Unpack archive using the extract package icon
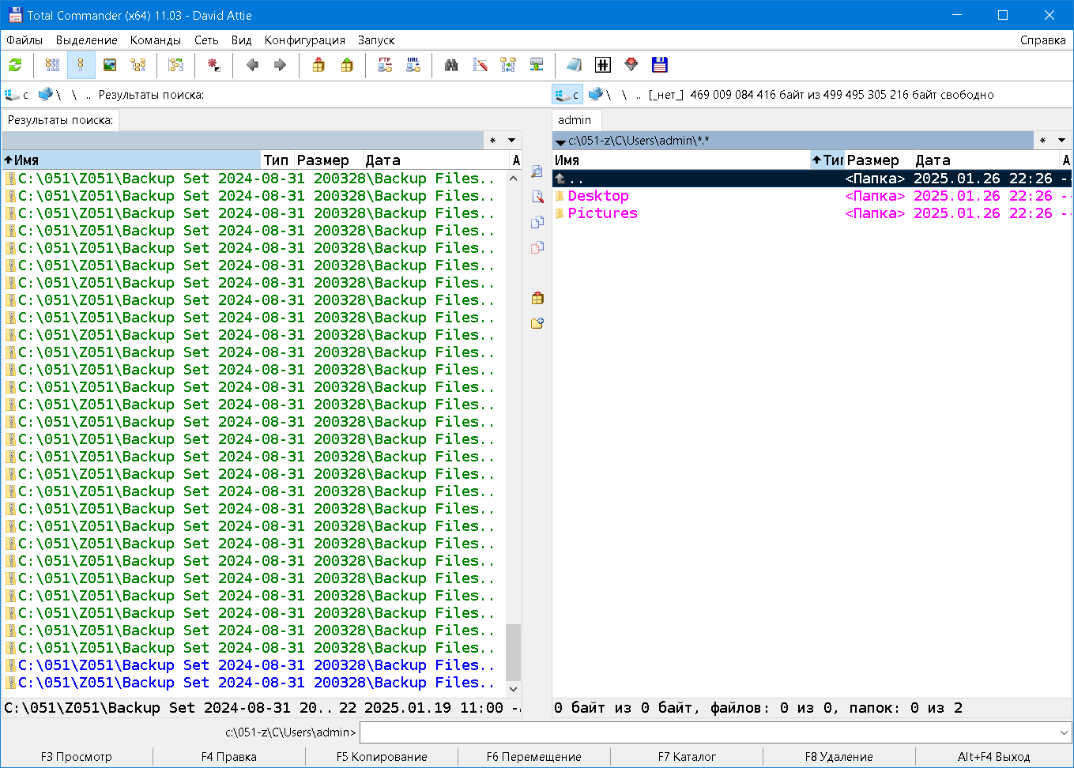The width and height of the screenshot is (1074, 768). 347,65
